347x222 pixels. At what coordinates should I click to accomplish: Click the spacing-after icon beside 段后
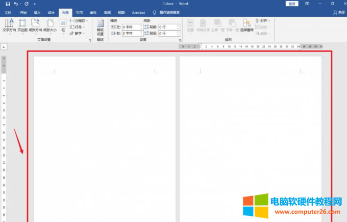[146, 34]
